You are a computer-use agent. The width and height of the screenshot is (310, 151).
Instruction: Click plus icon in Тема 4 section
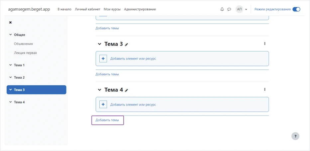pyautogui.click(x=103, y=105)
